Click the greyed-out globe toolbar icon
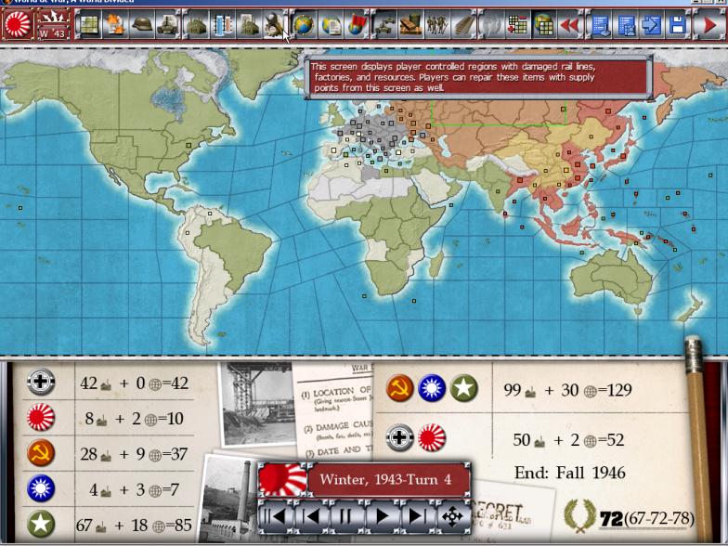728x546 pixels. click(x=491, y=24)
